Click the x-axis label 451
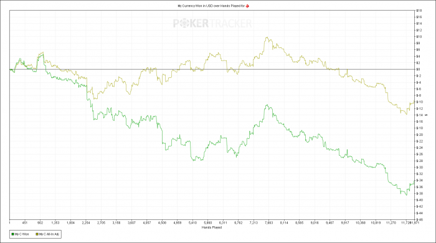436x243 pixels. tap(25, 222)
